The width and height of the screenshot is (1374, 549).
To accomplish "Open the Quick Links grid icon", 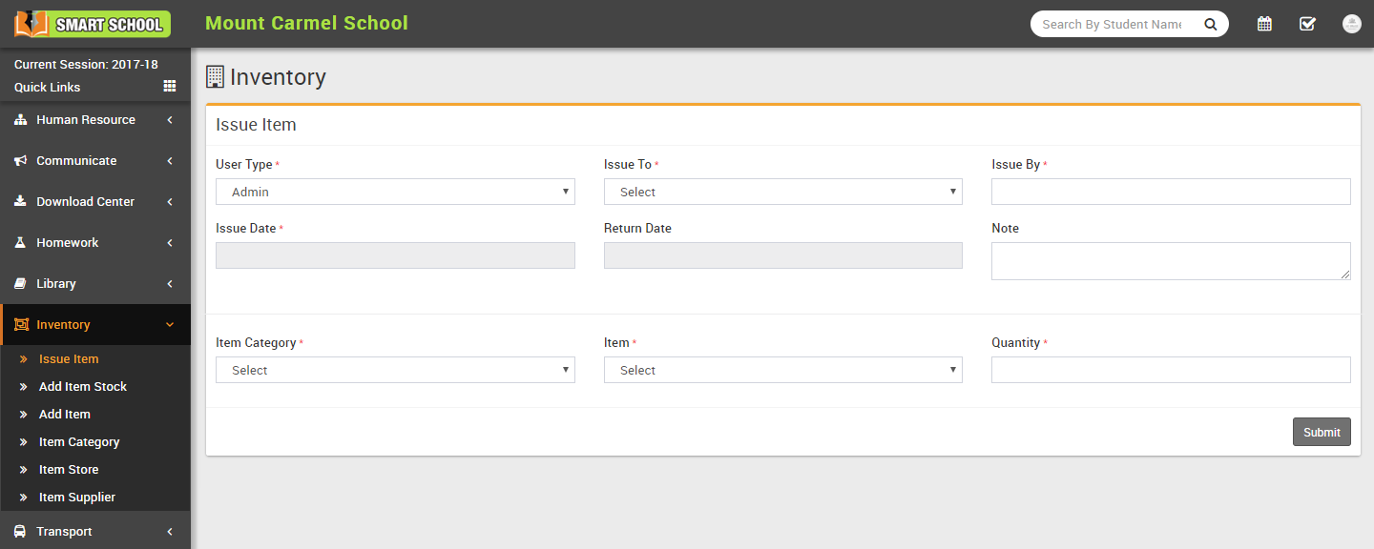I will [170, 87].
